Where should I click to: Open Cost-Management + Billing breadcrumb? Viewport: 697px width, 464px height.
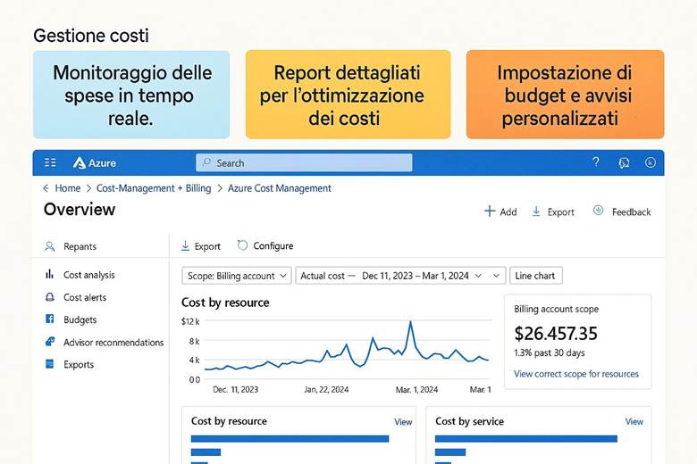tap(154, 188)
